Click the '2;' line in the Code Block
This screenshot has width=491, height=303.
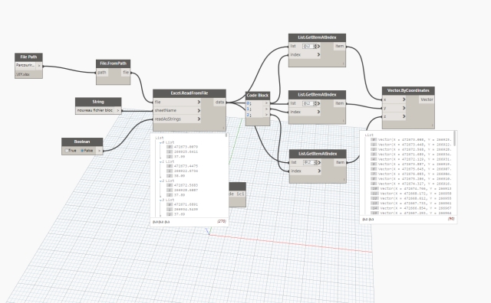pos(249,115)
